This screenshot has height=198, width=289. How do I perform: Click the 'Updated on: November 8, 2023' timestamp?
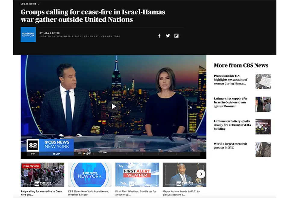79,36
